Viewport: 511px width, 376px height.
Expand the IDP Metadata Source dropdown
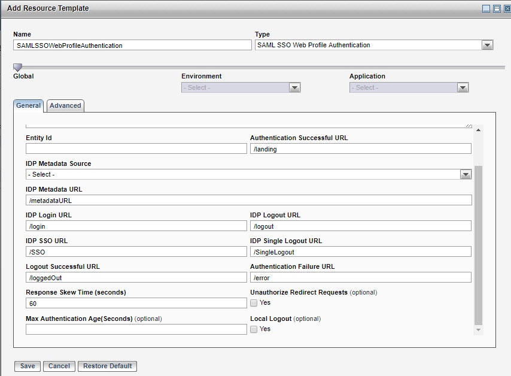click(x=466, y=174)
